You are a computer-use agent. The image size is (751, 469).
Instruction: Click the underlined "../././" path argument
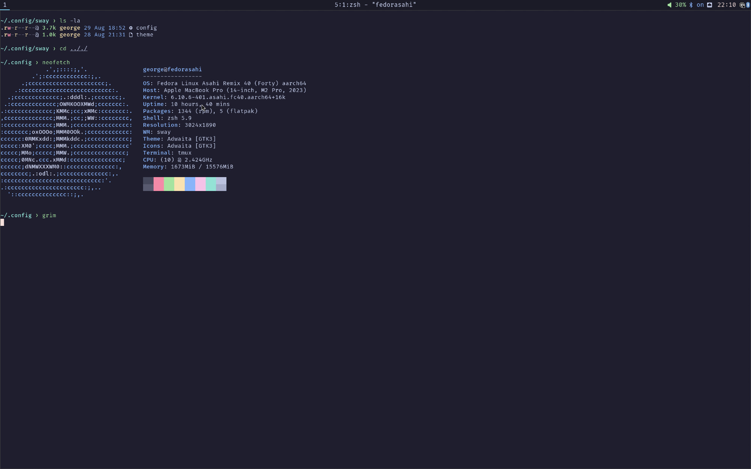(x=78, y=49)
